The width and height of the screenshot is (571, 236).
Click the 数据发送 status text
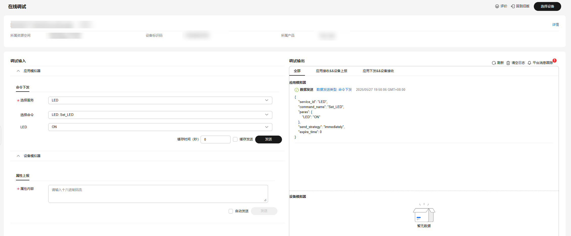(306, 90)
